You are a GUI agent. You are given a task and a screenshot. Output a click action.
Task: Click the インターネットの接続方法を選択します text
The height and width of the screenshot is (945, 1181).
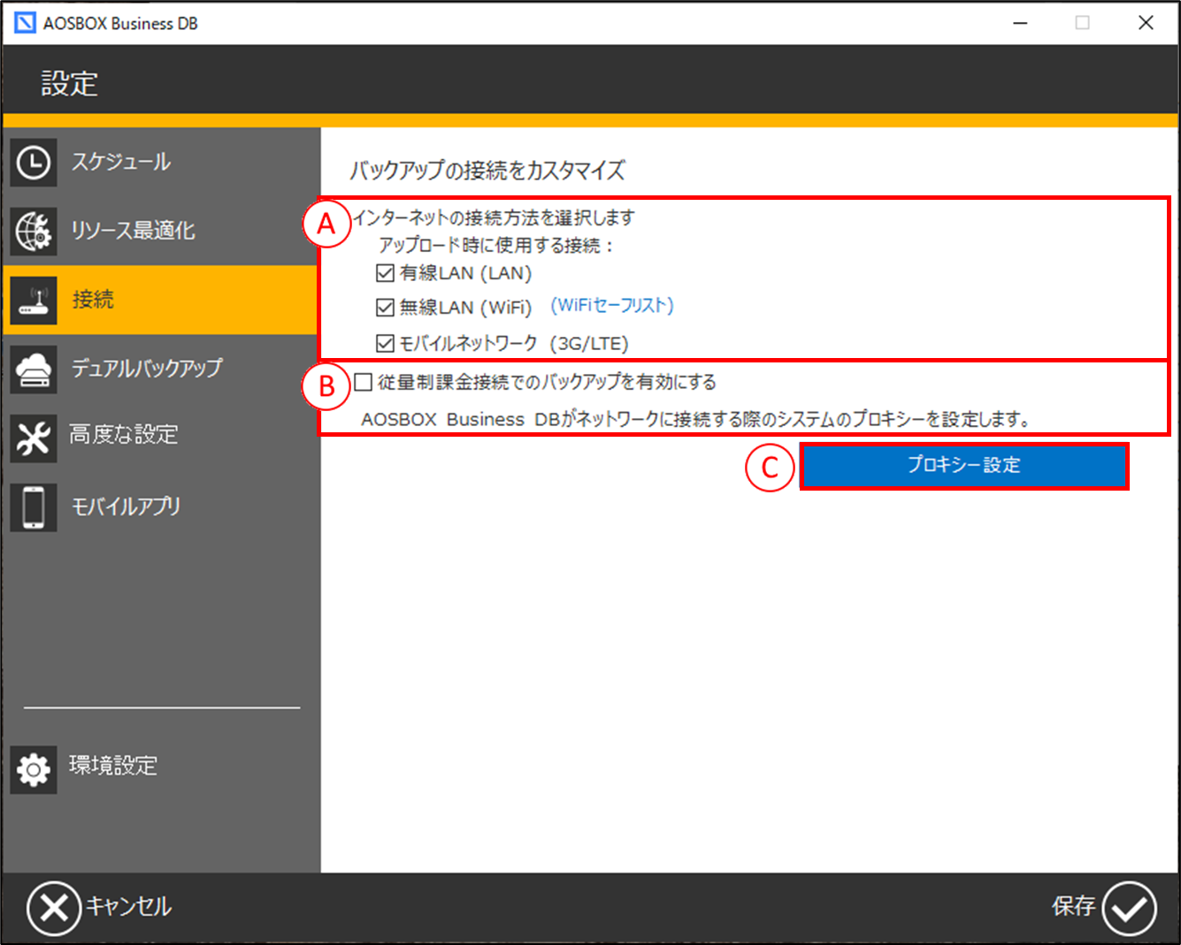494,217
